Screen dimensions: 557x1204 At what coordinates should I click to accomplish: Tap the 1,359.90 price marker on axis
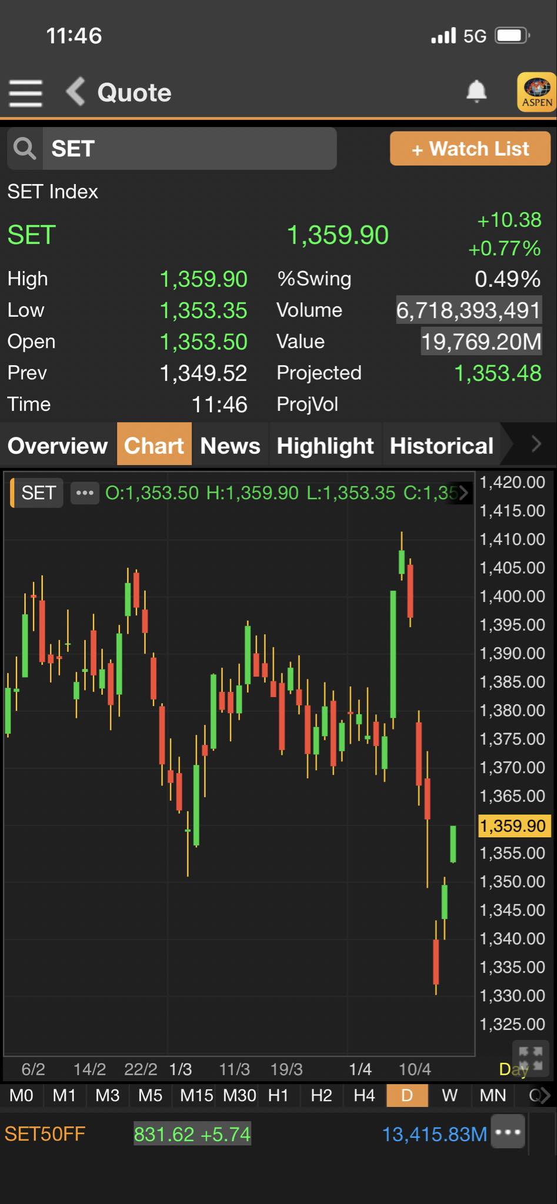[x=513, y=825]
